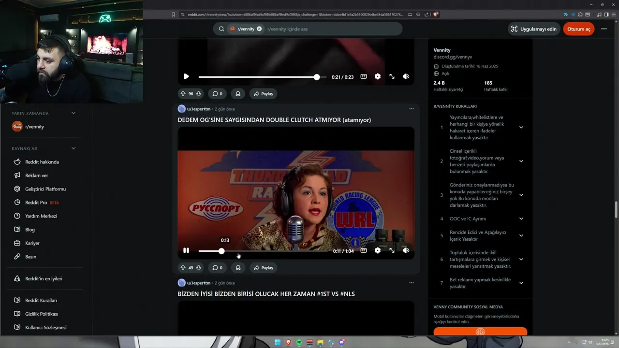Share the DEDEM OG'SİNE post via Paylaş
The height and width of the screenshot is (348, 619).
point(263,268)
